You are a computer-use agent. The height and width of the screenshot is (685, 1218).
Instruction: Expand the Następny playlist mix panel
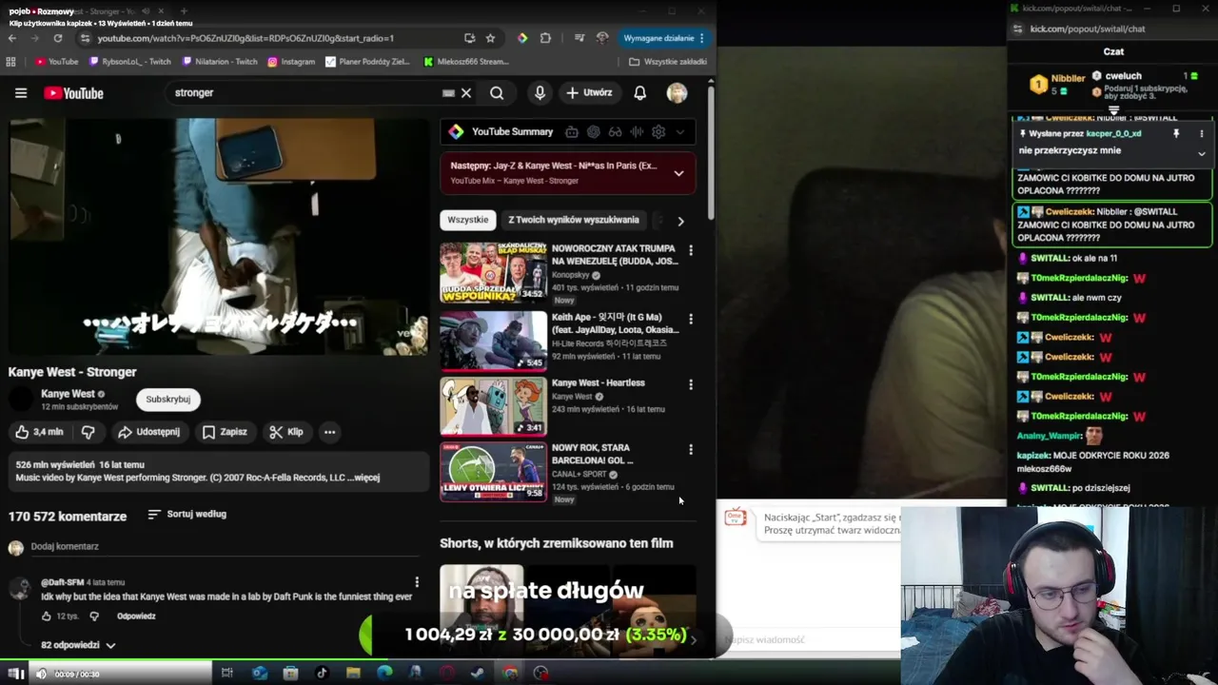point(678,173)
